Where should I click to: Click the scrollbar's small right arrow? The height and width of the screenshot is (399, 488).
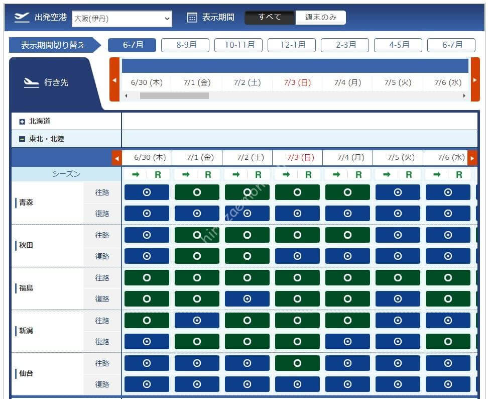tap(464, 96)
